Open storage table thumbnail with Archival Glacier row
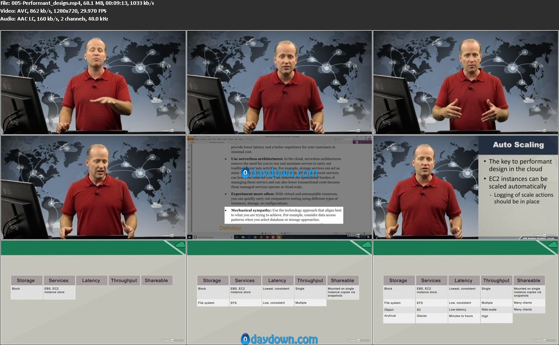The image size is (559, 345). tap(465, 292)
